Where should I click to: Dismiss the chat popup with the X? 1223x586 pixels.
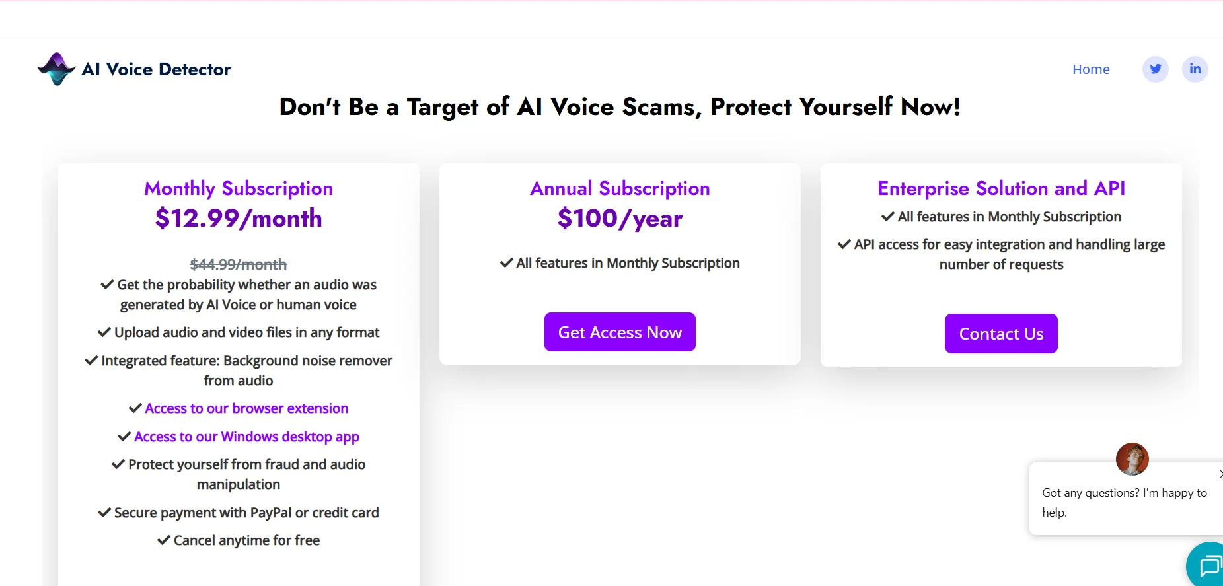pos(1219,474)
